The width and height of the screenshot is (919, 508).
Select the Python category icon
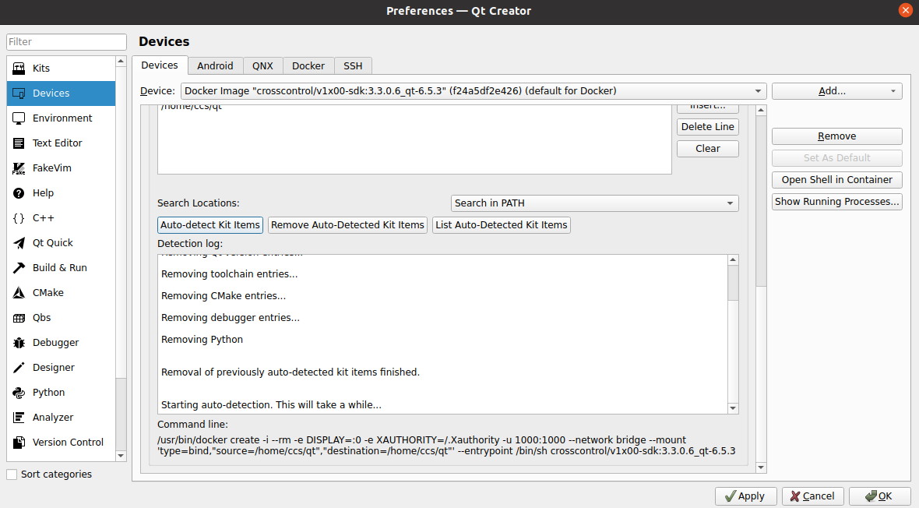(19, 393)
